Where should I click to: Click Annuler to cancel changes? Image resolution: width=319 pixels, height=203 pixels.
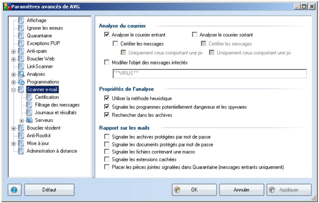tap(241, 190)
